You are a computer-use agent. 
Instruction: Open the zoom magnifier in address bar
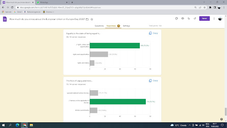[195, 7]
